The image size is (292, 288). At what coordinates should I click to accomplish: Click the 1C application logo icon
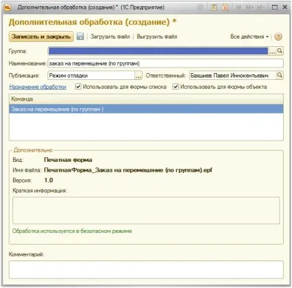8,8
